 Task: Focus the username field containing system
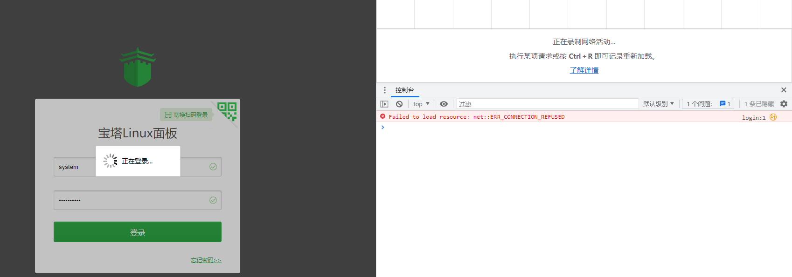pos(138,167)
